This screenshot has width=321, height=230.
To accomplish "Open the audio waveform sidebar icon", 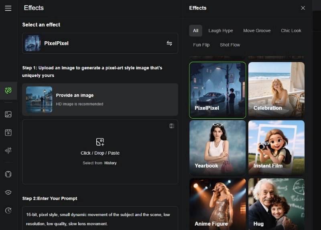I will click(8, 151).
